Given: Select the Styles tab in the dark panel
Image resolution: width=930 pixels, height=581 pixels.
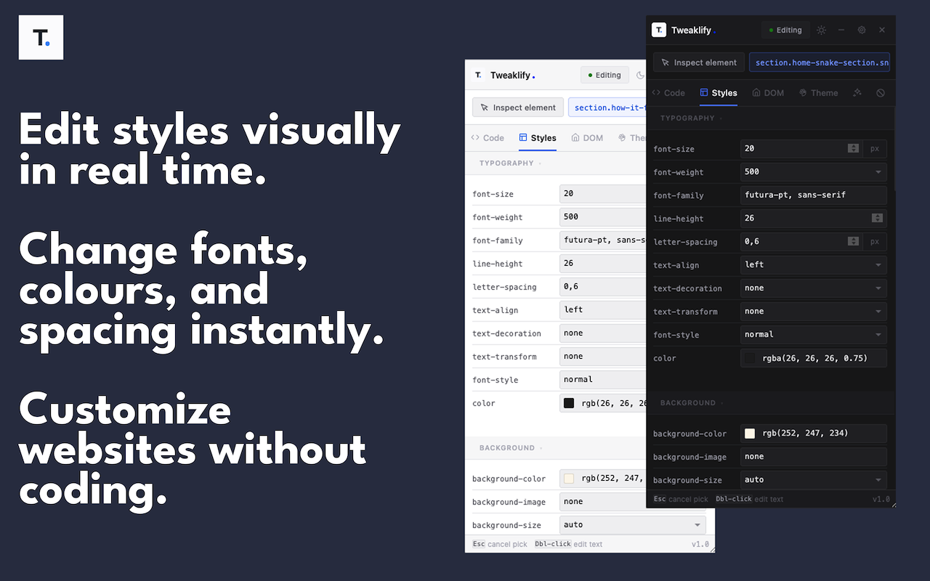Looking at the screenshot, I should click(718, 93).
